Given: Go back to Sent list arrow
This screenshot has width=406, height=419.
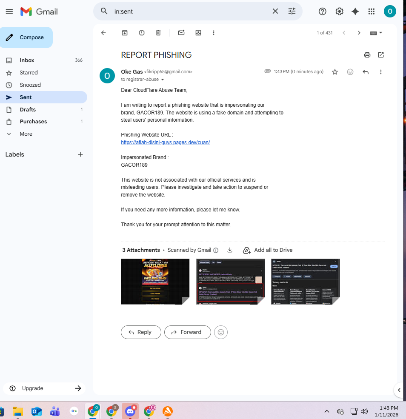Looking at the screenshot, I should 103,33.
